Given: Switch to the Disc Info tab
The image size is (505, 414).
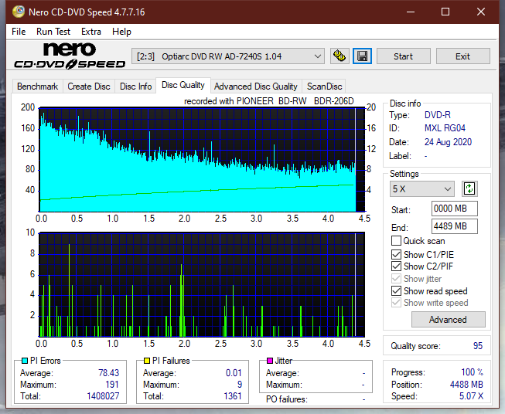Looking at the screenshot, I should pyautogui.click(x=135, y=87).
